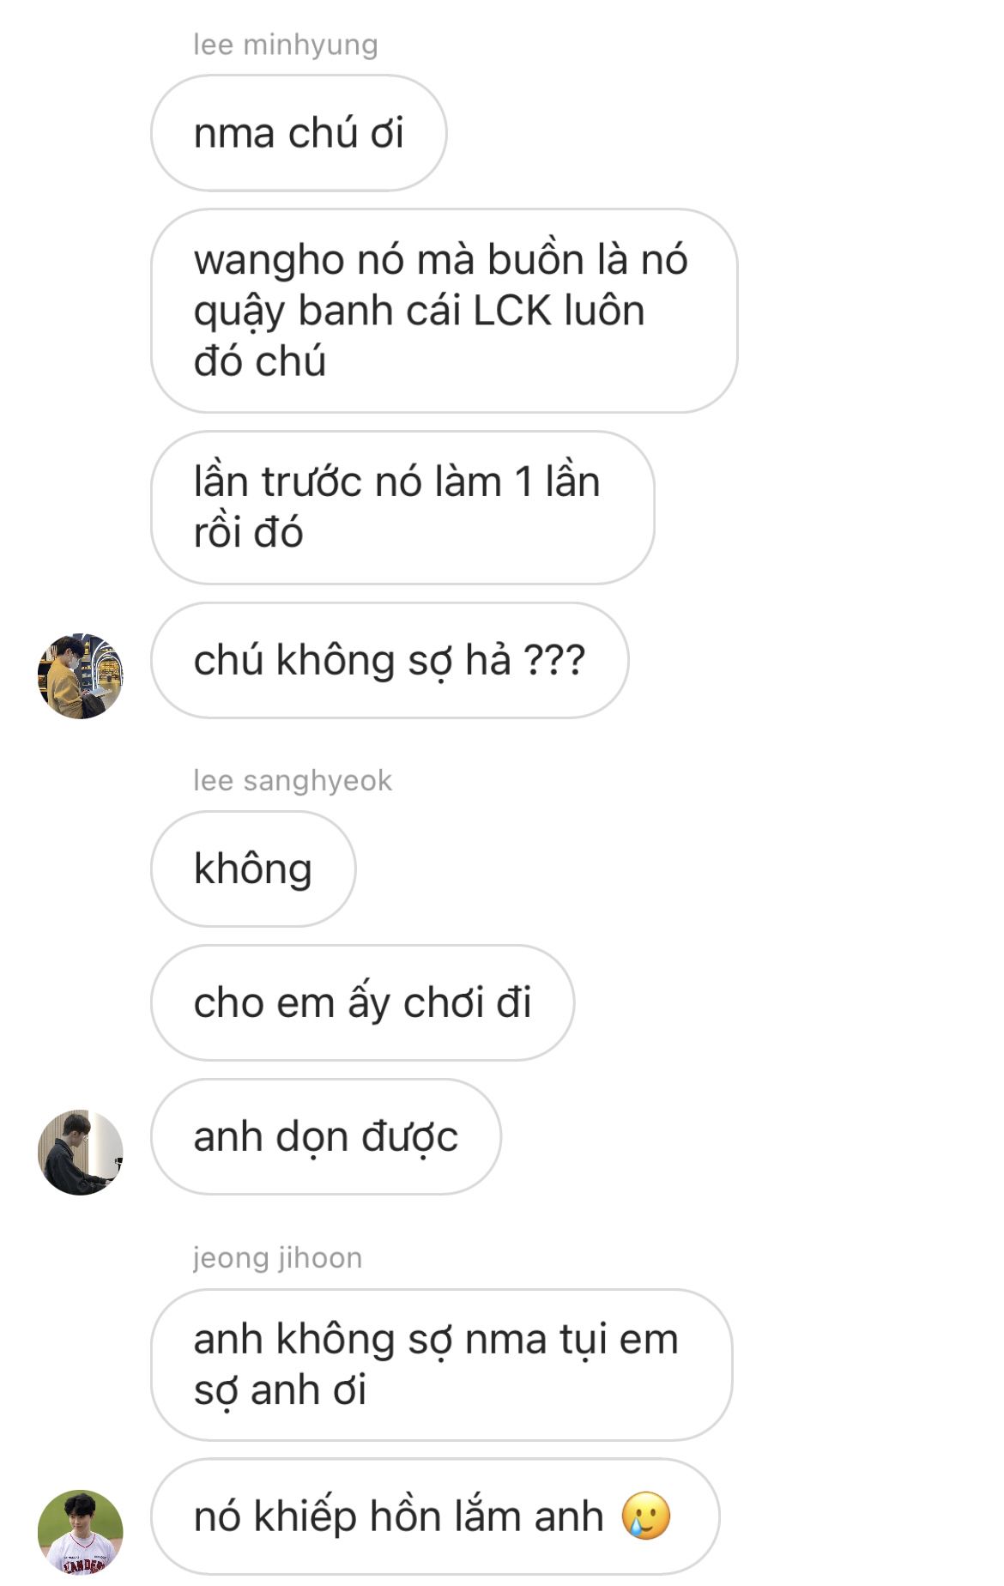Select the short 'không' reply bubble
The height and width of the screenshot is (1586, 1004).
point(253,869)
